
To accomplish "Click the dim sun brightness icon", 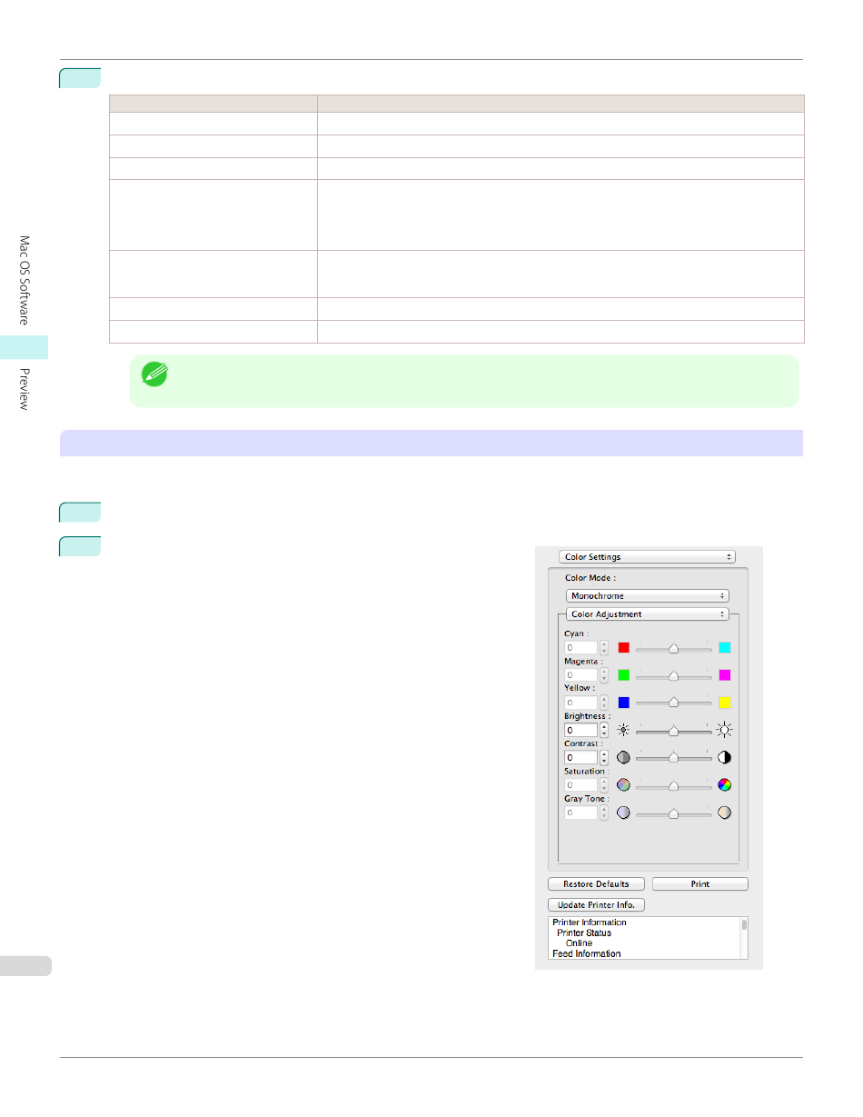I will pyautogui.click(x=624, y=730).
